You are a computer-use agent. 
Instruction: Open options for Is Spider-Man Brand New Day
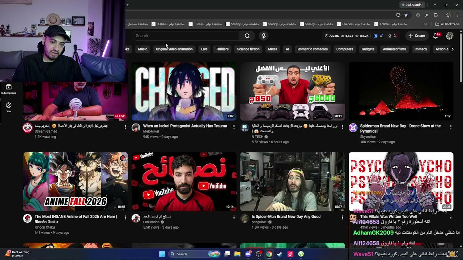point(342,217)
